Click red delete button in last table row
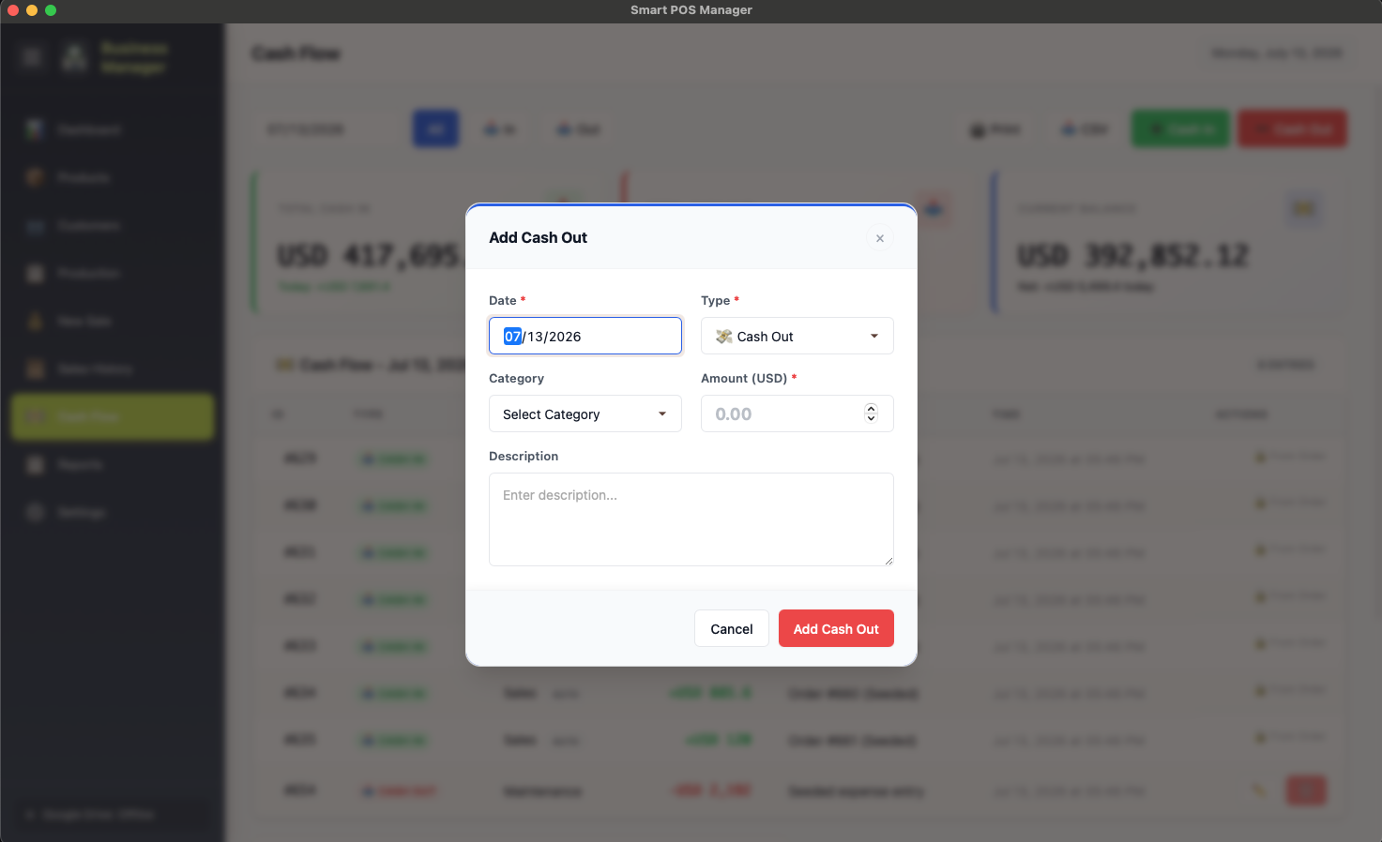The width and height of the screenshot is (1382, 842). coord(1306,790)
